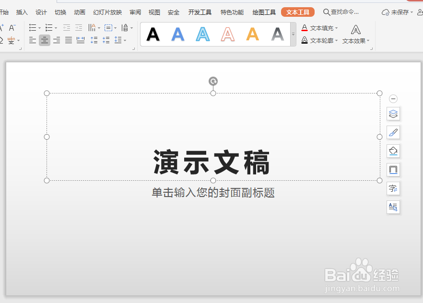The height and width of the screenshot is (303, 423).
Task: Open the pinyin guide dropdown arrow
Action: click(19, 41)
